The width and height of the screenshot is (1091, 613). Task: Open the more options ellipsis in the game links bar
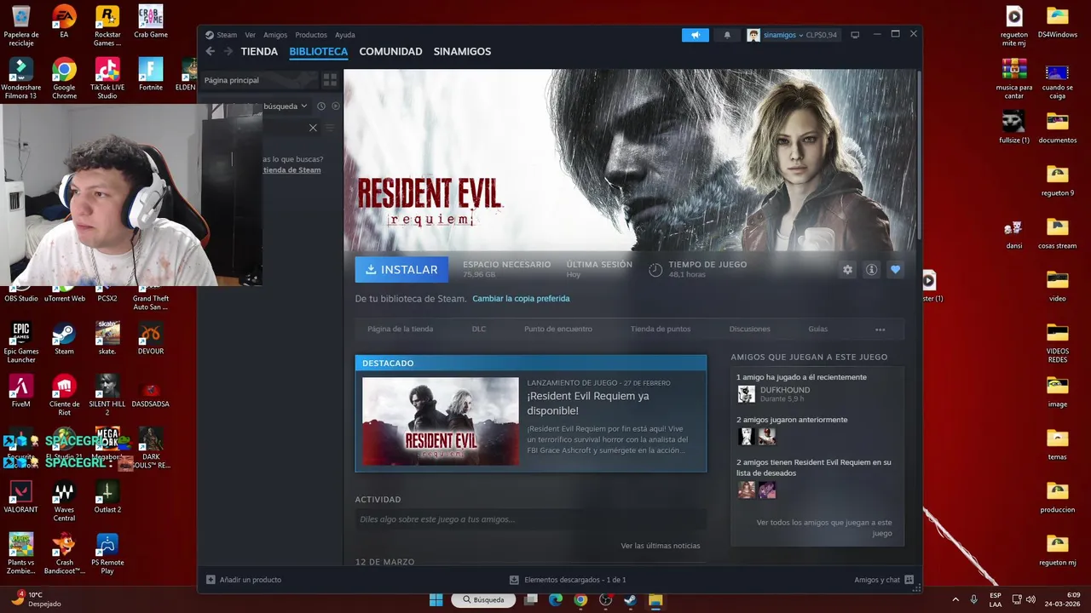tap(880, 329)
